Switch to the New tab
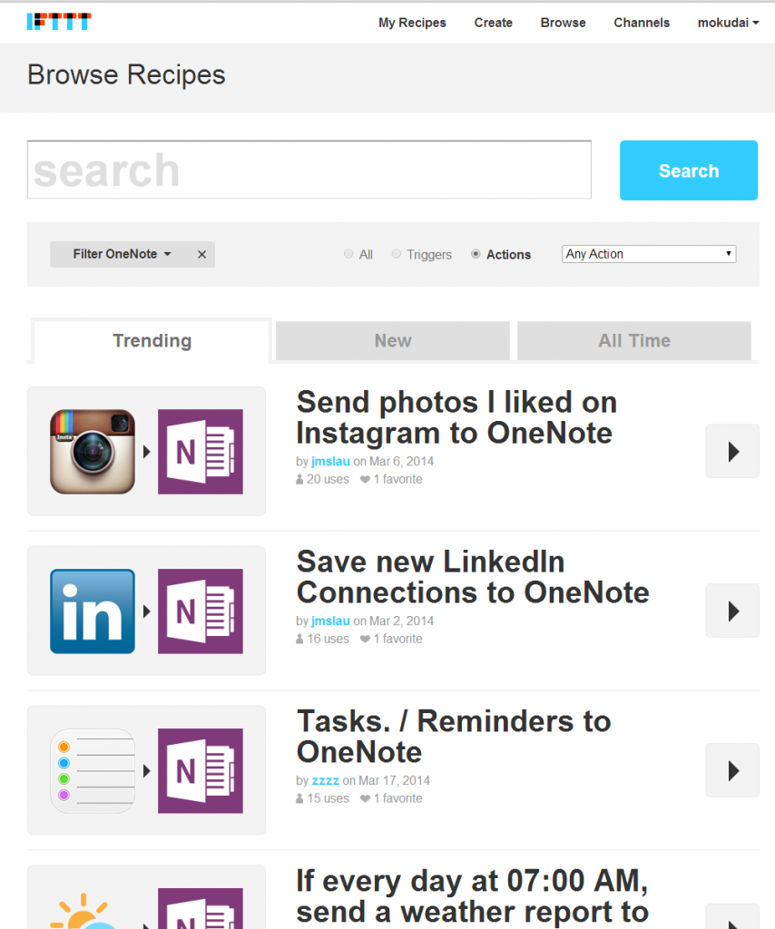The height and width of the screenshot is (929, 775). click(x=393, y=341)
